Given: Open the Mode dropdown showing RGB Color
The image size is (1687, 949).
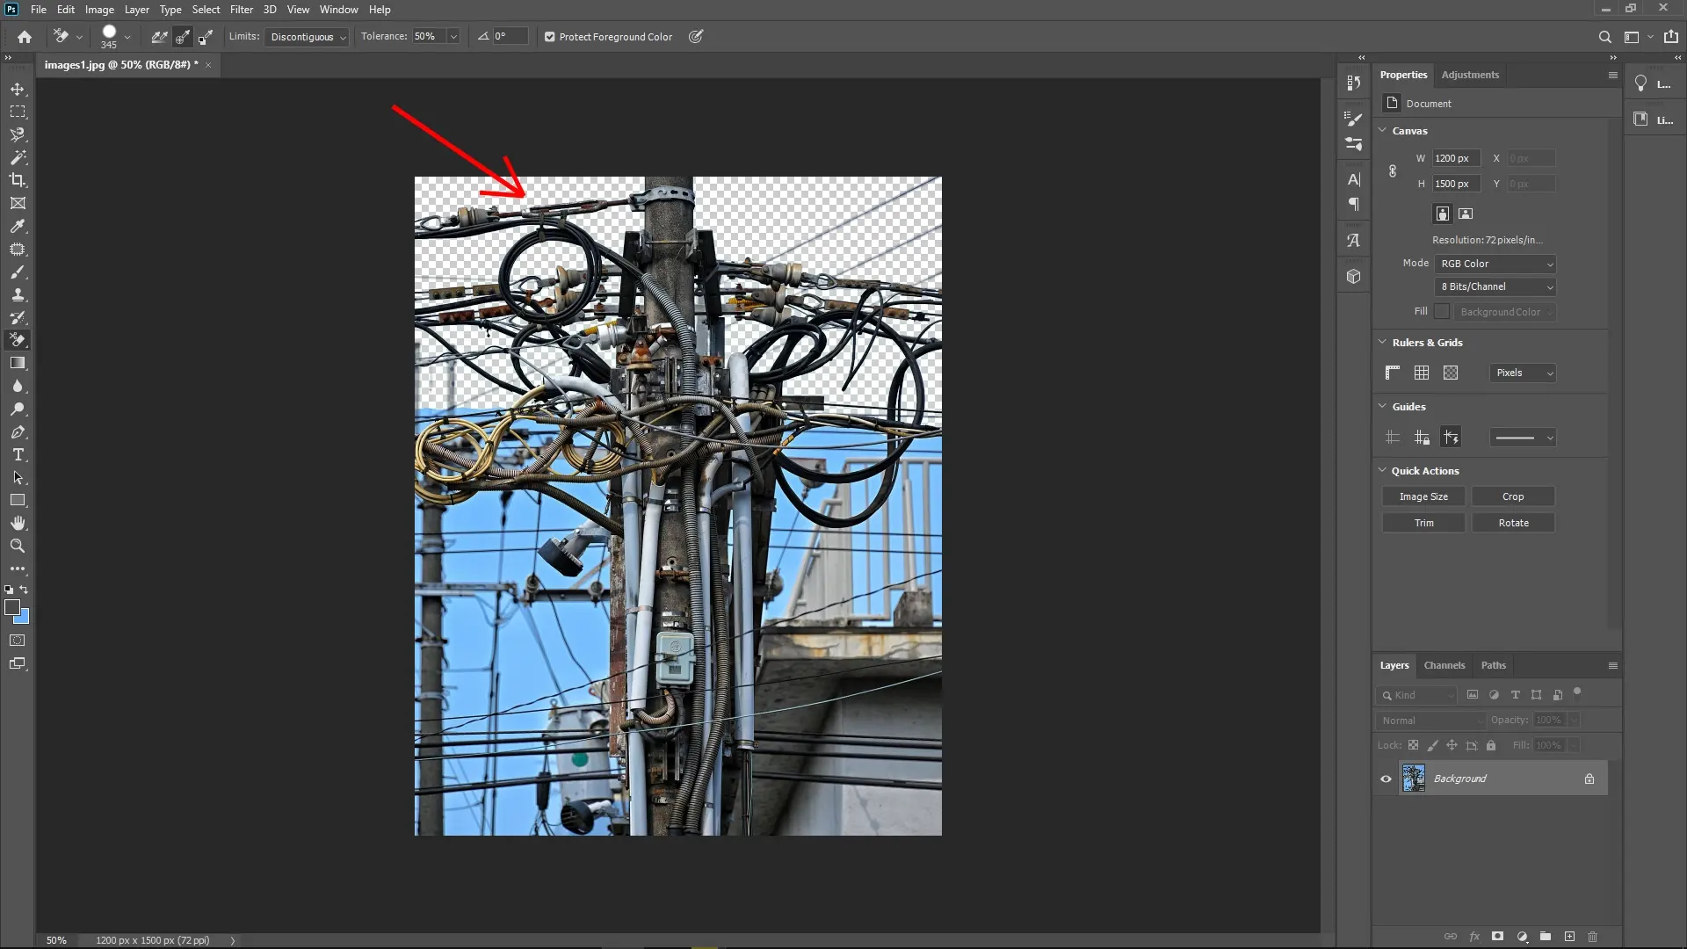Looking at the screenshot, I should [1495, 263].
